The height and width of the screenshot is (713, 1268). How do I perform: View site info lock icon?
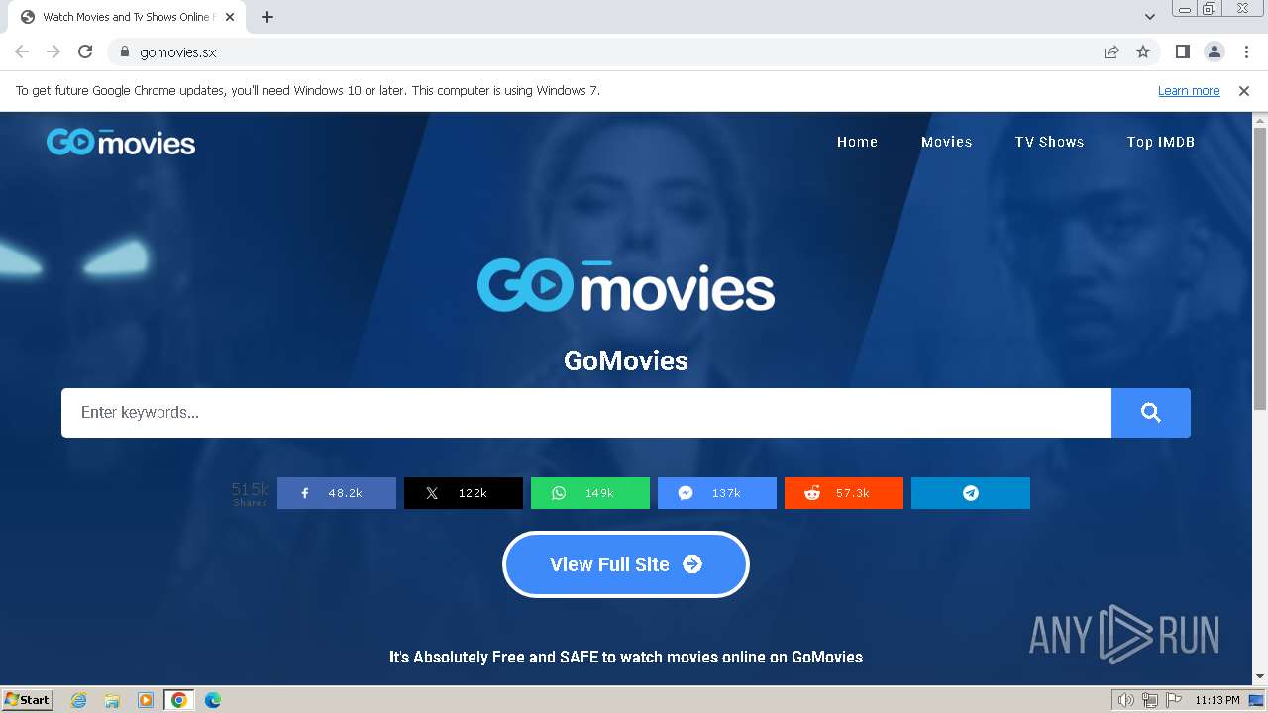[x=125, y=52]
